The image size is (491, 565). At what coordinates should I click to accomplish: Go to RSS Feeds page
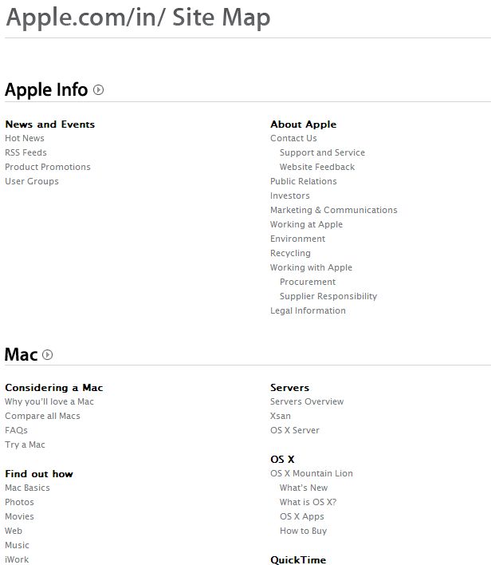point(26,152)
